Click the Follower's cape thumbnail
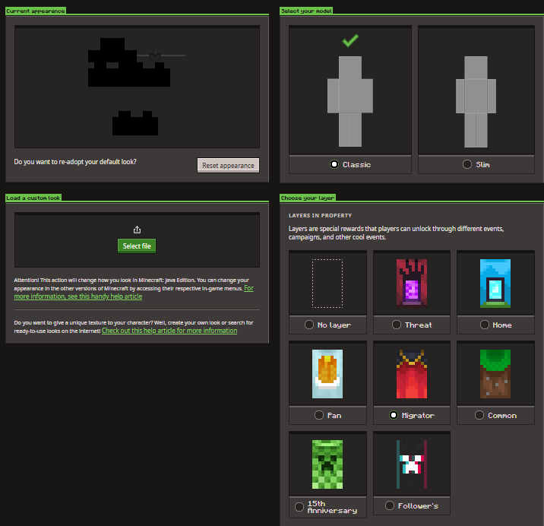The height and width of the screenshot is (526, 544). click(412, 464)
